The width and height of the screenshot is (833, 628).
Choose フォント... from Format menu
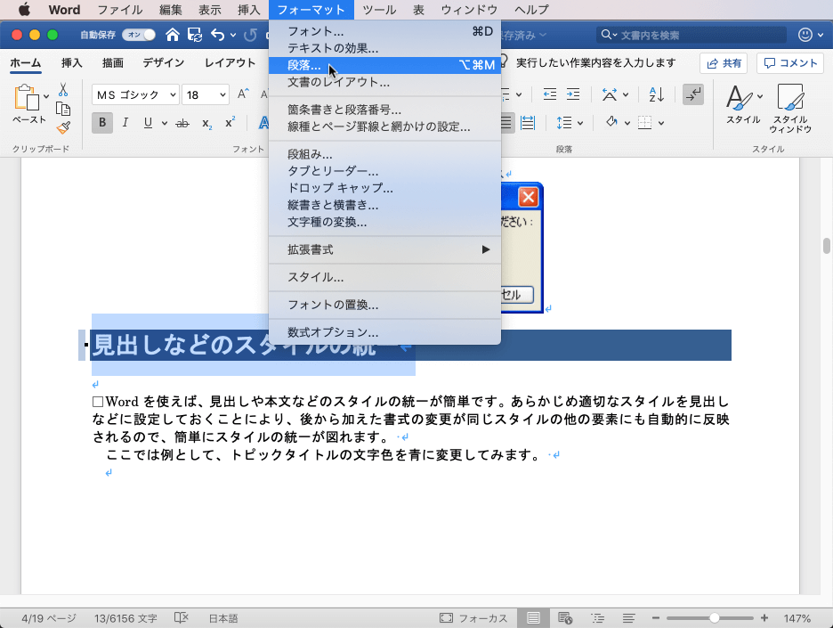384,31
